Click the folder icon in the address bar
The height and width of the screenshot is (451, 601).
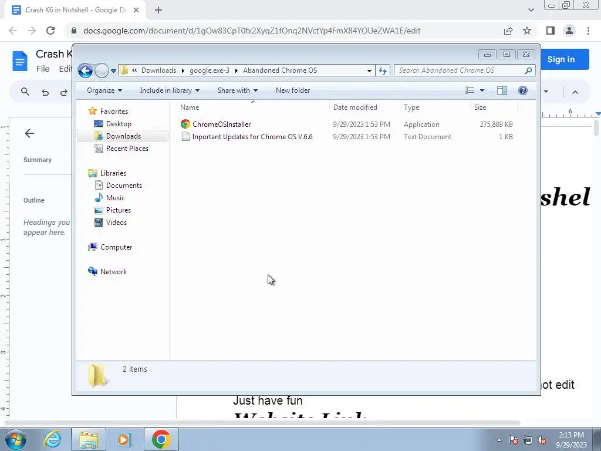tap(124, 70)
